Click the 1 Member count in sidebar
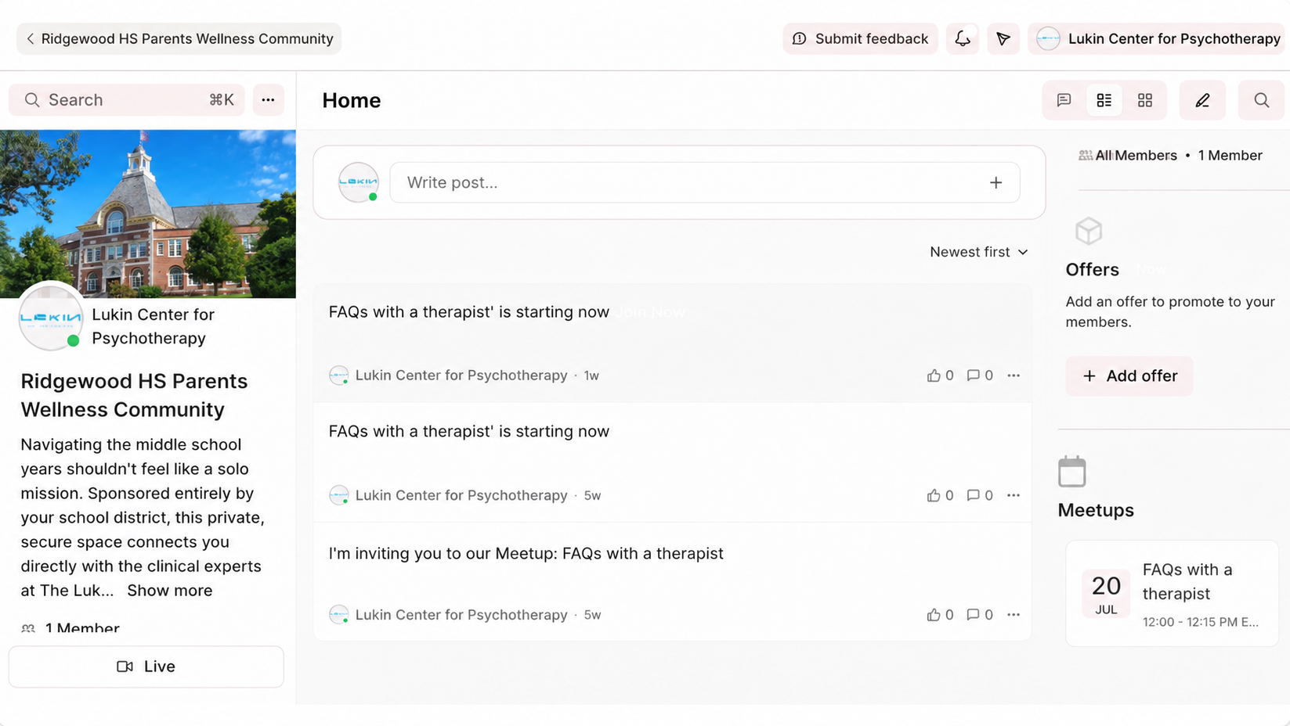 tap(81, 628)
